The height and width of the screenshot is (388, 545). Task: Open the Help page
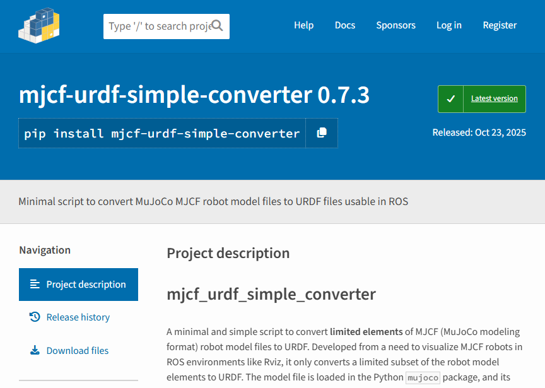click(x=303, y=25)
